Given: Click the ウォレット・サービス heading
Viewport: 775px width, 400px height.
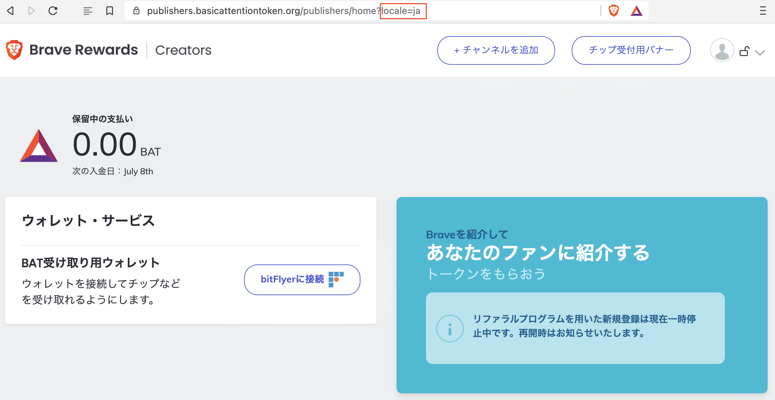Looking at the screenshot, I should pyautogui.click(x=88, y=221).
